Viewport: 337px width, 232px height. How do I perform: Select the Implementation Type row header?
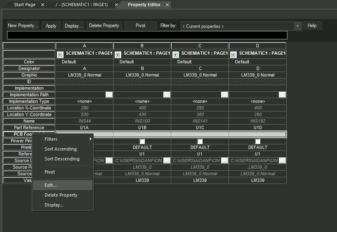29,101
